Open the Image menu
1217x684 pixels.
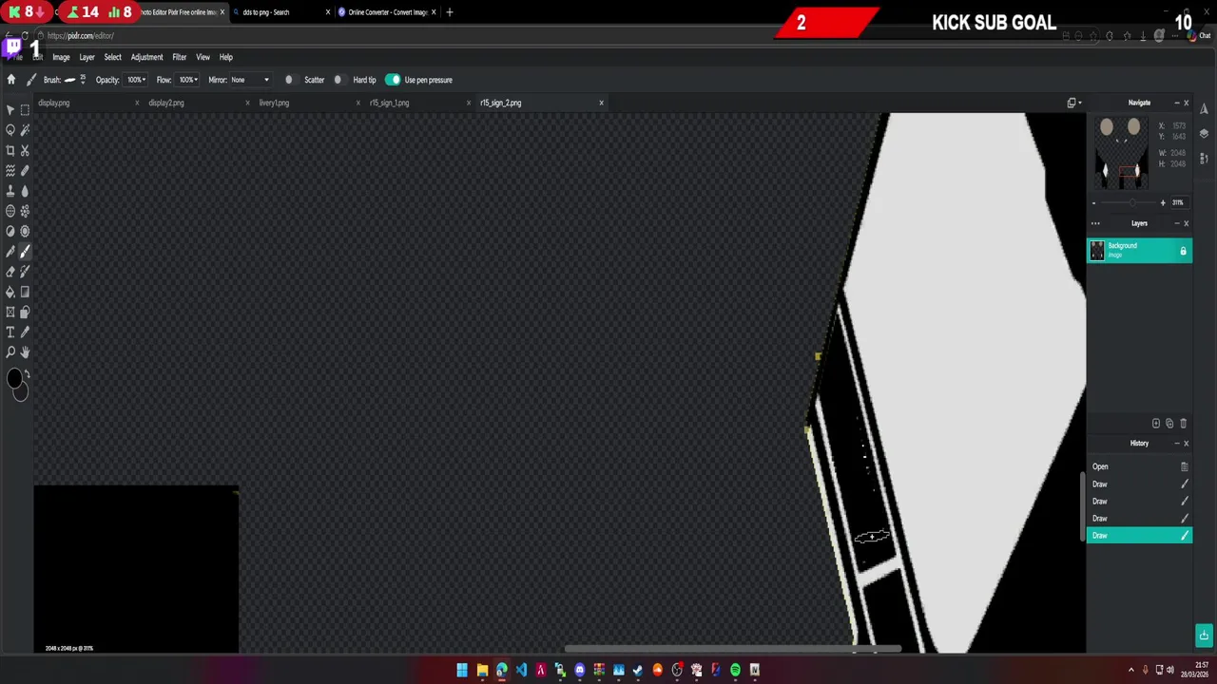click(61, 57)
